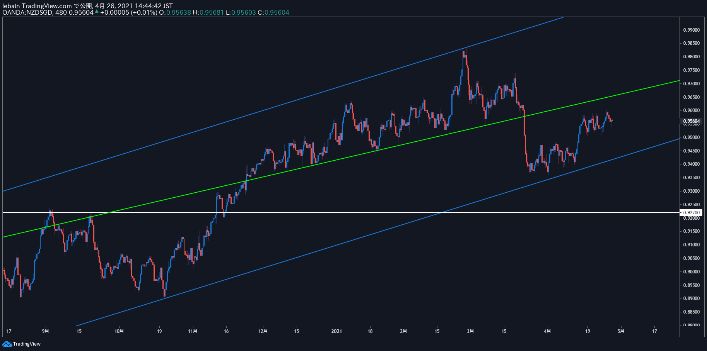Click the 0.91000 price axis label

(x=691, y=245)
